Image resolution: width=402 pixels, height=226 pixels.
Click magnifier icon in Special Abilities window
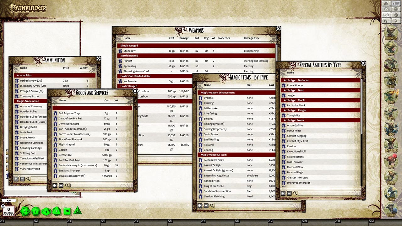point(295,193)
